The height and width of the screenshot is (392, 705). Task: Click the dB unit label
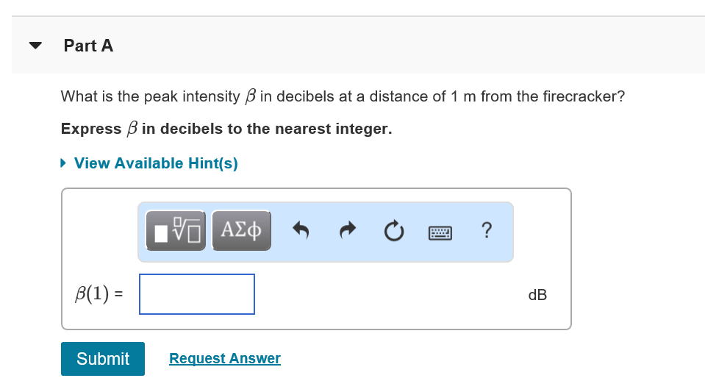point(537,295)
